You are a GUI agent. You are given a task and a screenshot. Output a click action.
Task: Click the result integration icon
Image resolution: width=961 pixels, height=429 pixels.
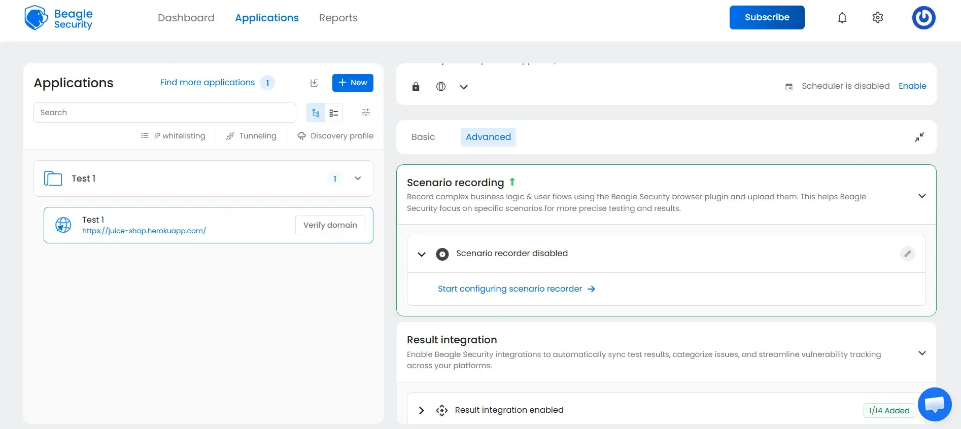[x=442, y=410]
